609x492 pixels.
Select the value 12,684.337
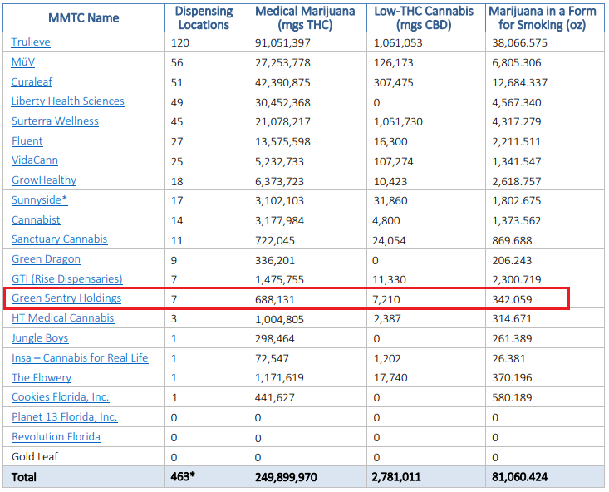tap(519, 82)
